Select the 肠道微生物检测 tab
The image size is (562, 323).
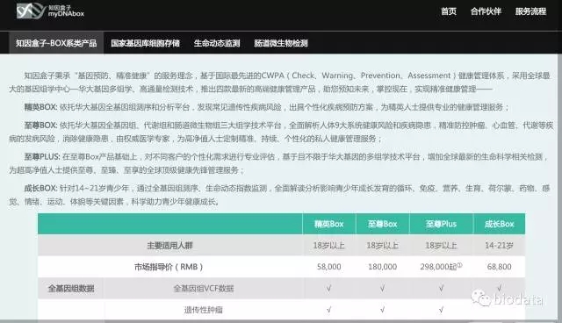(281, 43)
